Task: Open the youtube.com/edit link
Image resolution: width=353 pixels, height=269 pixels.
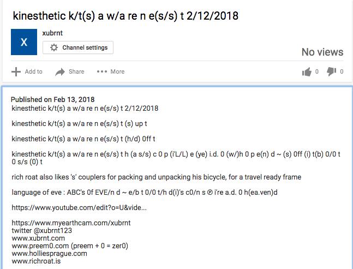Action: (79, 207)
